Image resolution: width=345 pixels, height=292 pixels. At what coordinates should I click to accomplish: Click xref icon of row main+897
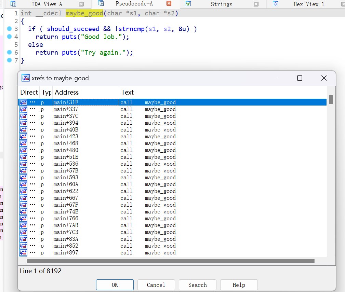coord(23,253)
